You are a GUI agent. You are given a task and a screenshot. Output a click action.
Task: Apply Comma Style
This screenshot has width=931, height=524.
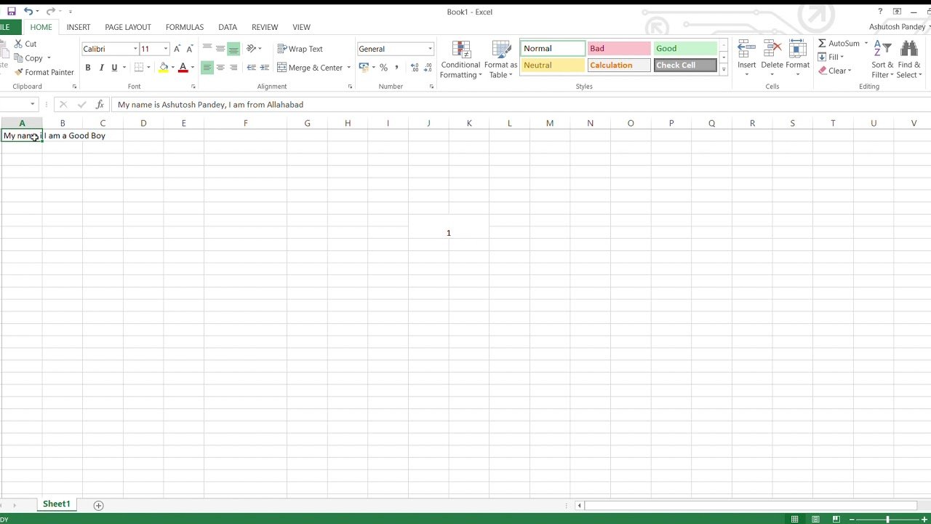tap(396, 68)
